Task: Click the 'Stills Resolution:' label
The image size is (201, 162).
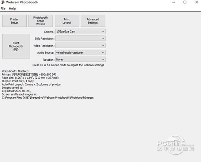Action: point(45,39)
